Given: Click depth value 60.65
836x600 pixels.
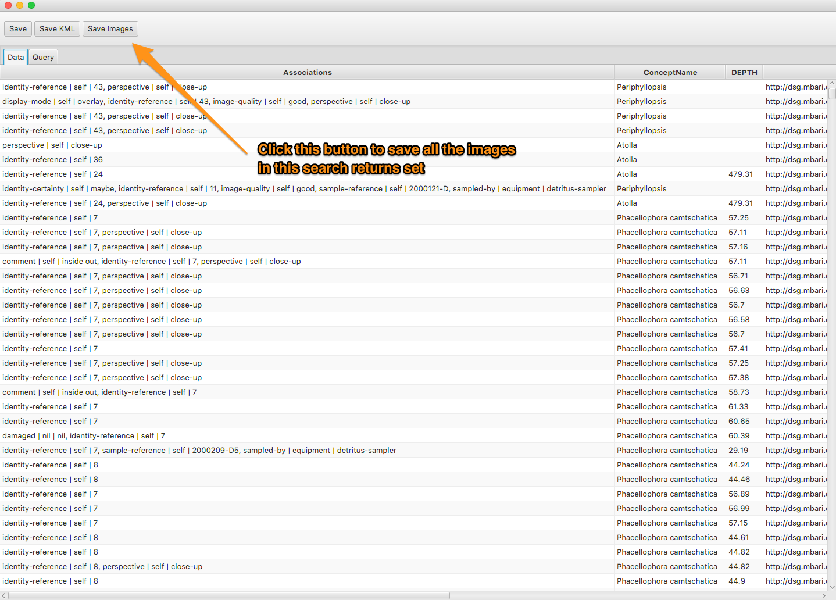Looking at the screenshot, I should [x=739, y=421].
